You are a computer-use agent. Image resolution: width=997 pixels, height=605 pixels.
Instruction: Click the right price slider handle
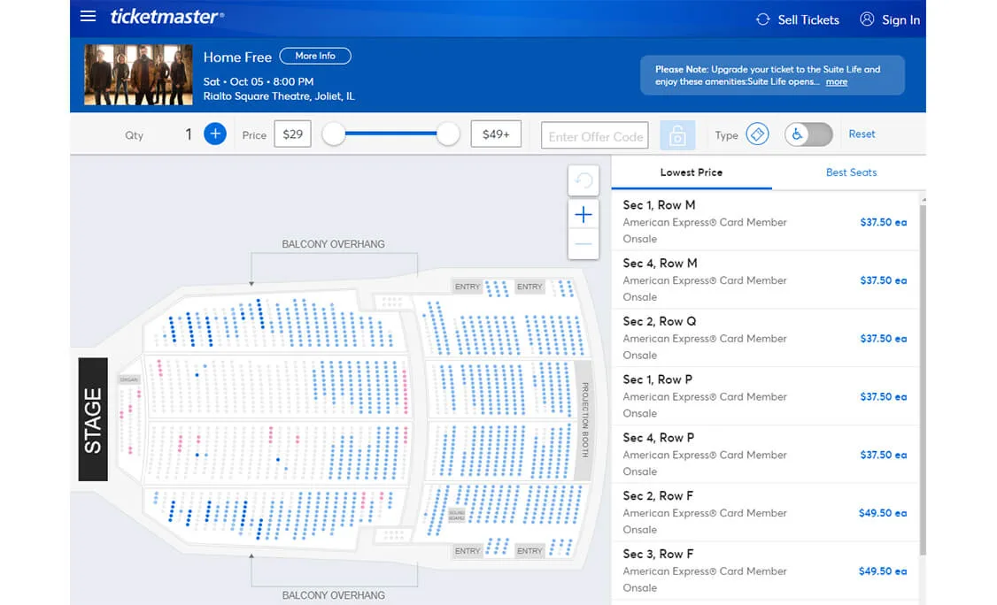pos(449,134)
